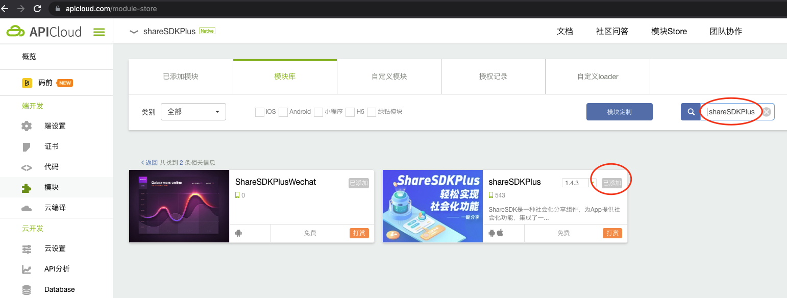Reload the page with refresh icon
The width and height of the screenshot is (787, 298).
click(37, 9)
